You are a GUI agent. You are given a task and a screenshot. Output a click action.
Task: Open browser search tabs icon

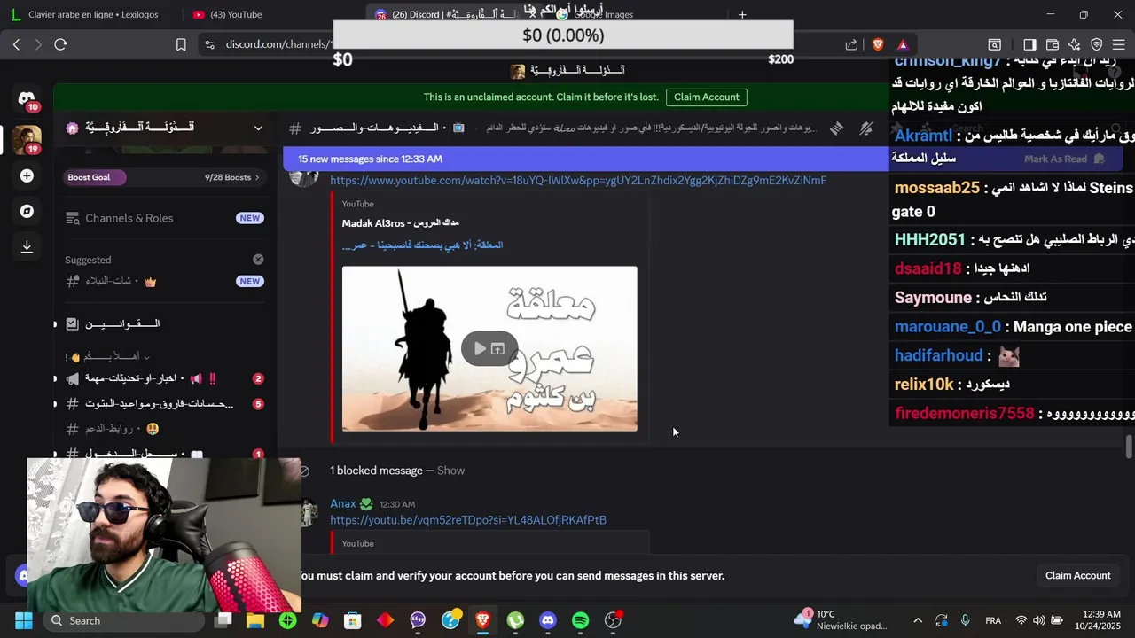(x=995, y=44)
